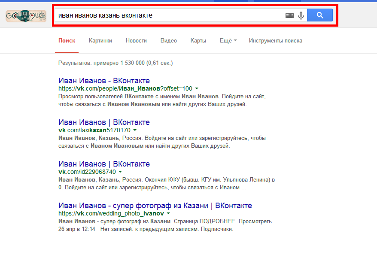
Task: Open 'Иван Иванов - супер фотограф из Казани' link
Action: (x=155, y=206)
